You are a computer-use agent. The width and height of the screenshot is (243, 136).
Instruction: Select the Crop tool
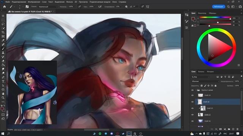click(x=3, y=32)
